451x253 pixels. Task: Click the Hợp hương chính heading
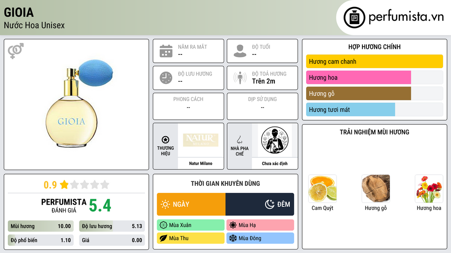[374, 47]
